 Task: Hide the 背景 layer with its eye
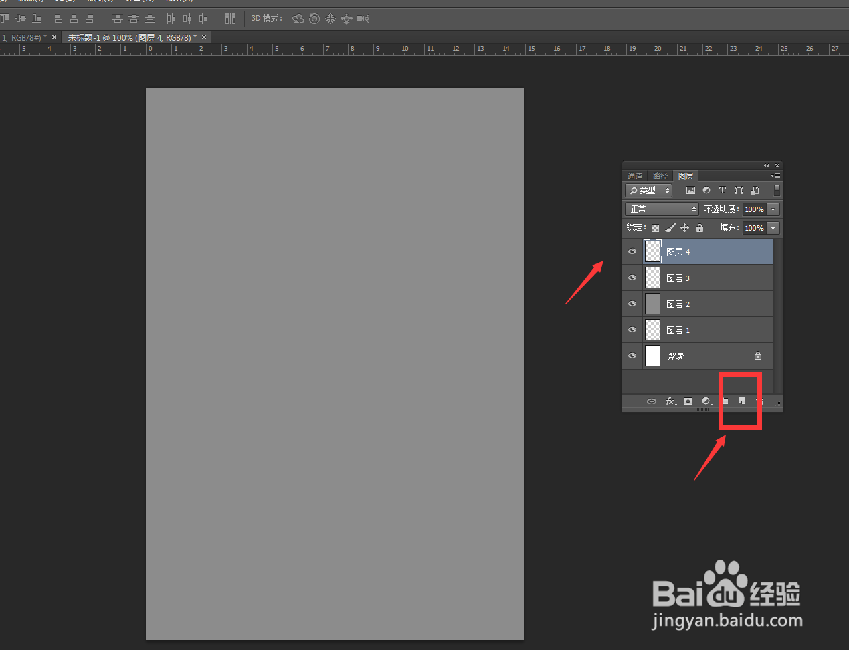coord(632,356)
